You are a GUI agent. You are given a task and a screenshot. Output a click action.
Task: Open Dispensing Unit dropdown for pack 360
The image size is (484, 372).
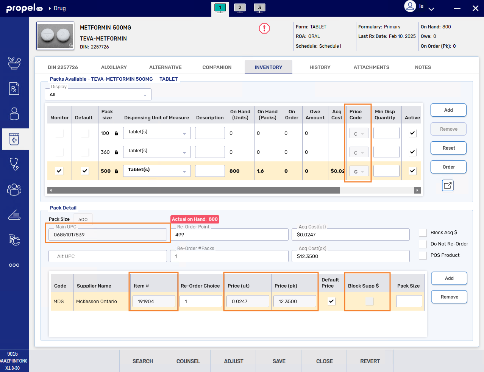point(157,152)
